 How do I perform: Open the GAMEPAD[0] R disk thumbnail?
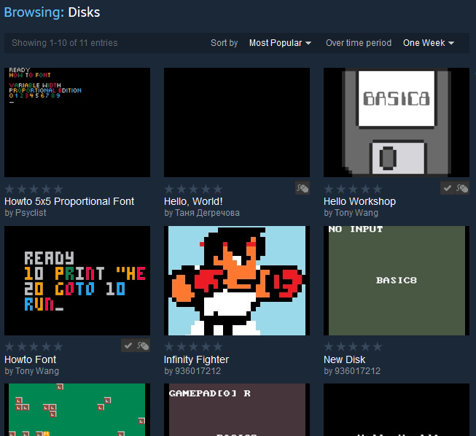pyautogui.click(x=237, y=410)
